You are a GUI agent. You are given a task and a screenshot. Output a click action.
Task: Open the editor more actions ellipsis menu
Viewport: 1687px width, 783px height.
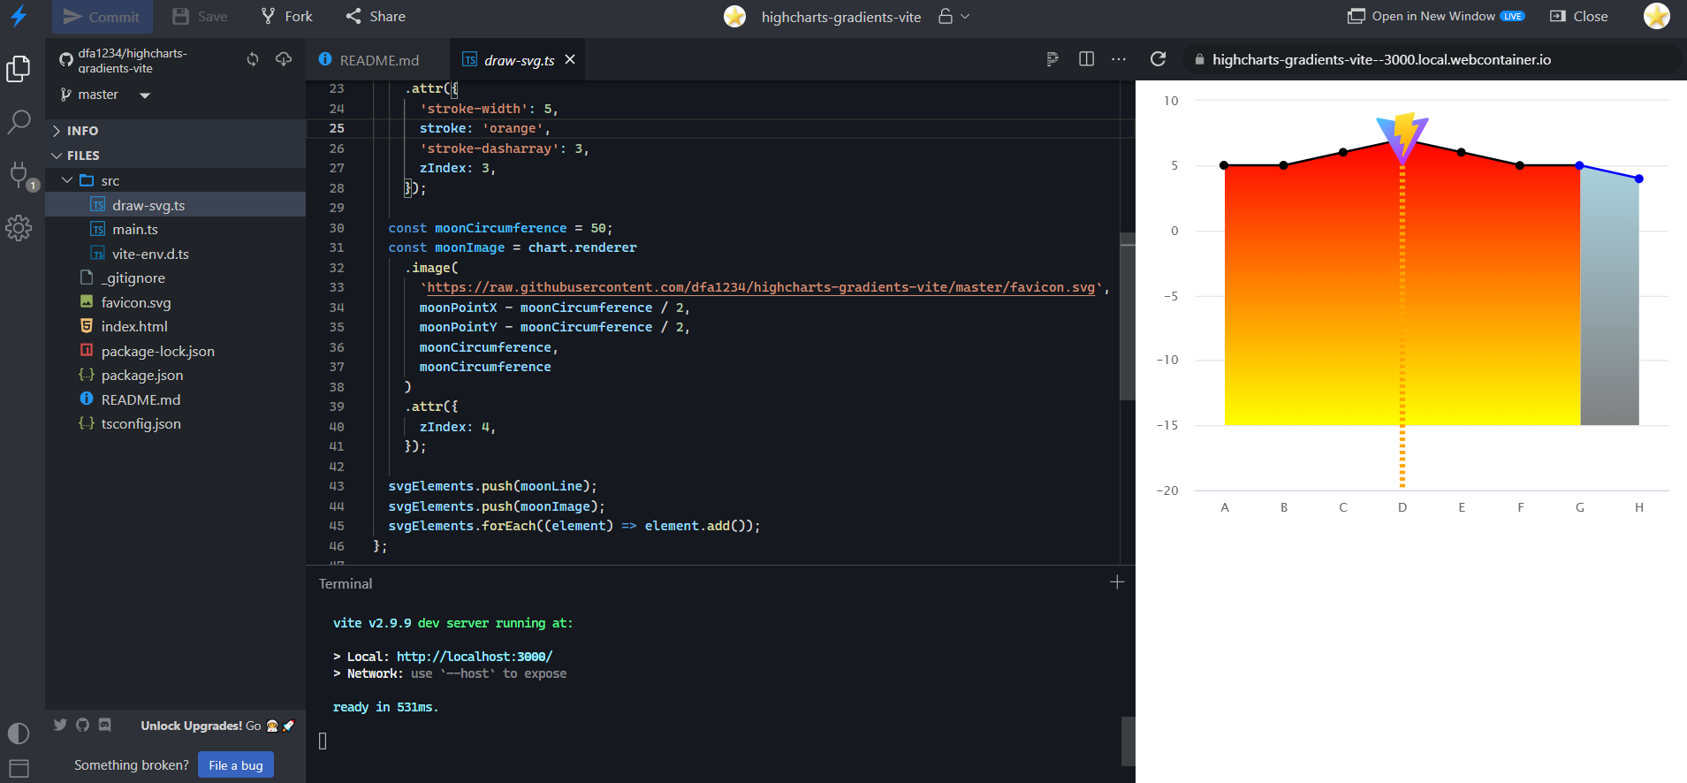point(1119,59)
